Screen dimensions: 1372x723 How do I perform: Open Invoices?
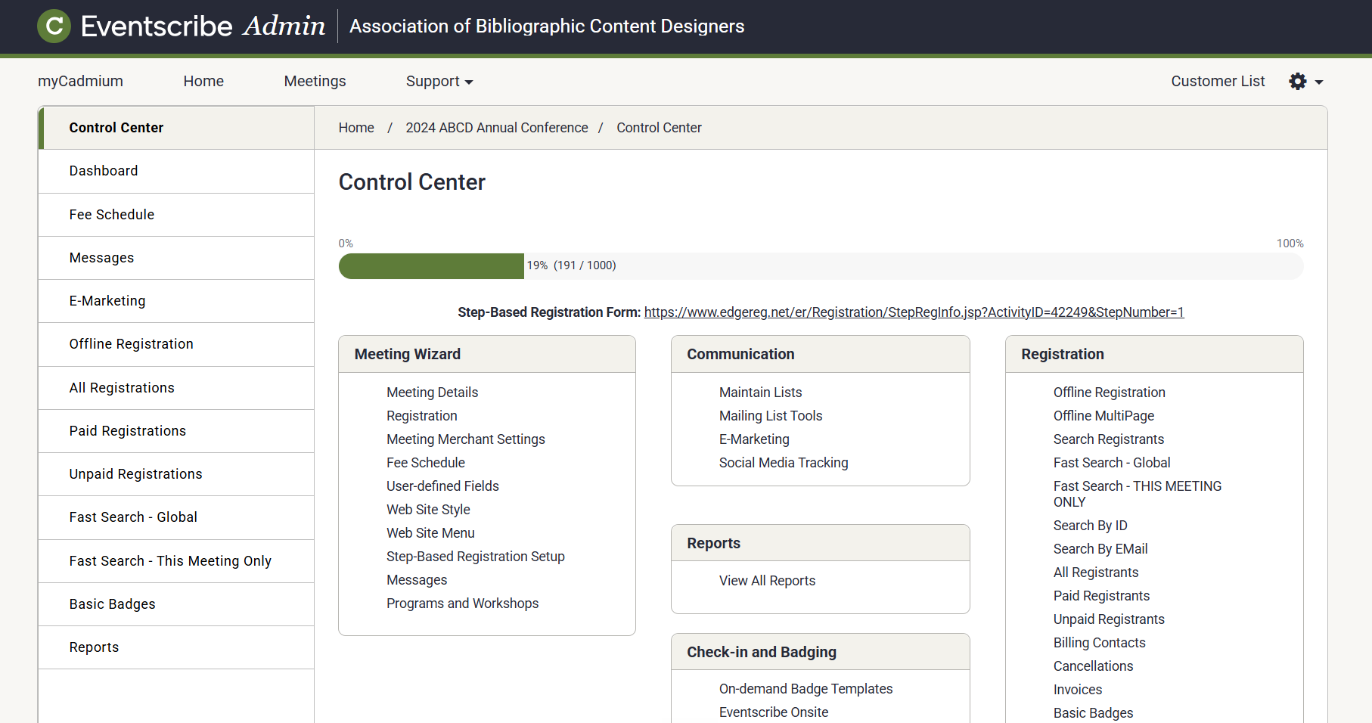click(1078, 690)
